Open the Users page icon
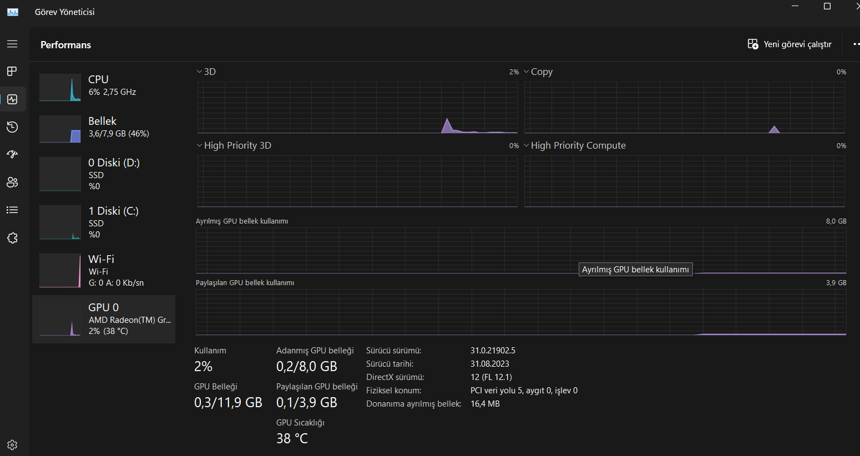 (12, 182)
